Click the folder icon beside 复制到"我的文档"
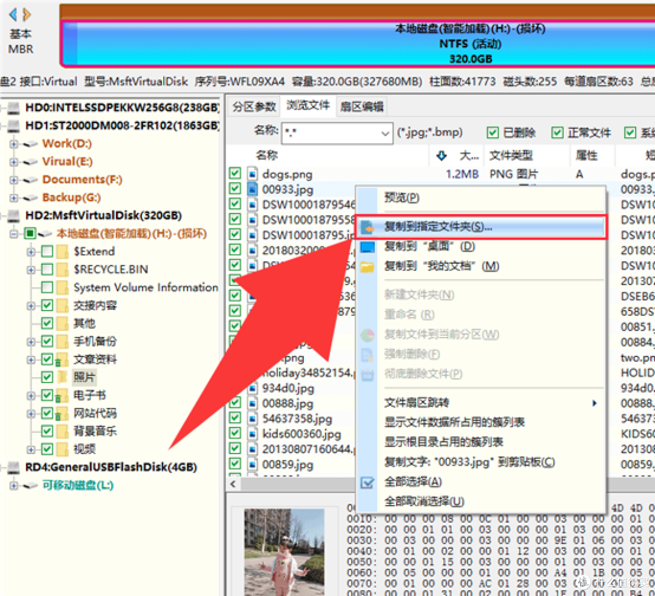This screenshot has height=596, width=655. [x=368, y=266]
